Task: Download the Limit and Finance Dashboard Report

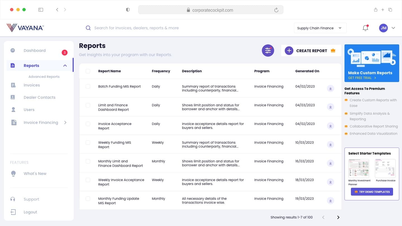Action: (x=331, y=107)
